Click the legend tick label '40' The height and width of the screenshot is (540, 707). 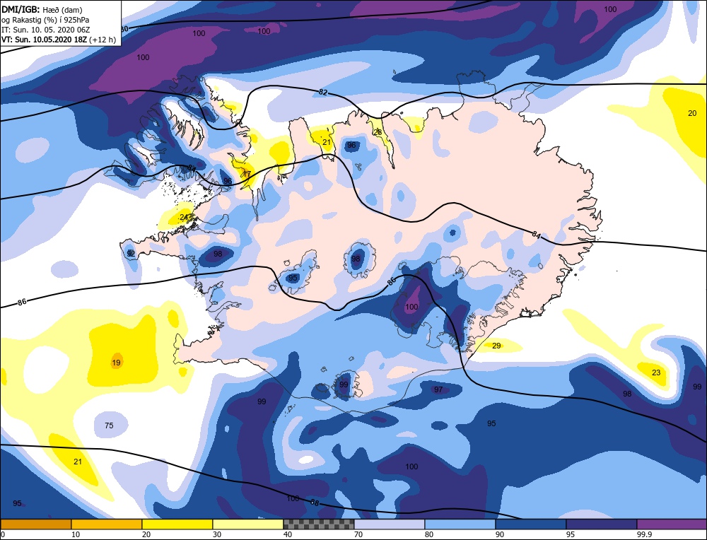coord(288,534)
